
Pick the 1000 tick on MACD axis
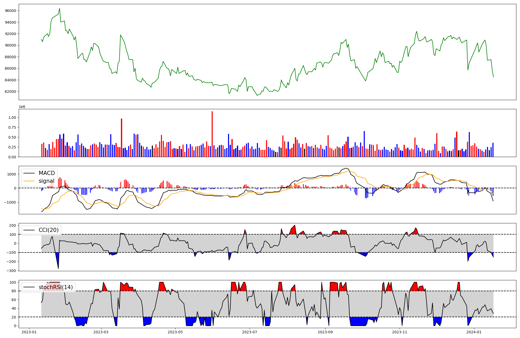click(x=12, y=174)
